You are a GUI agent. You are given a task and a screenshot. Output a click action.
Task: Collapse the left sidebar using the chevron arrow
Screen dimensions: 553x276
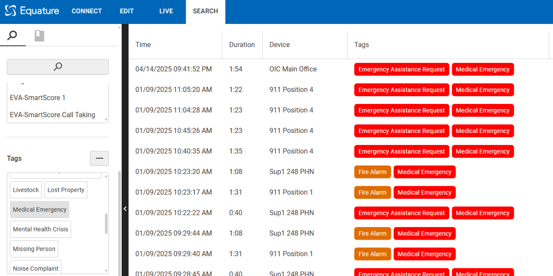125,209
